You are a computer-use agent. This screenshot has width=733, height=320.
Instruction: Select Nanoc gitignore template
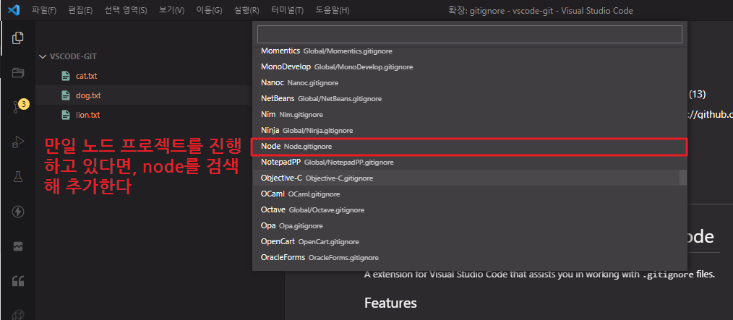(x=469, y=82)
